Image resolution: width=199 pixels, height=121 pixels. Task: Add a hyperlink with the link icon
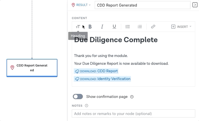coord(153,27)
